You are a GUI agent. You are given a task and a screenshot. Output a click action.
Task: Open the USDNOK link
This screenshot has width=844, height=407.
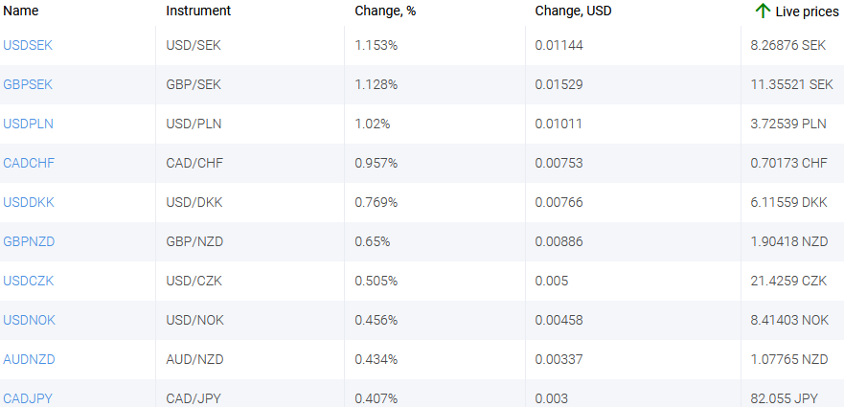(29, 320)
